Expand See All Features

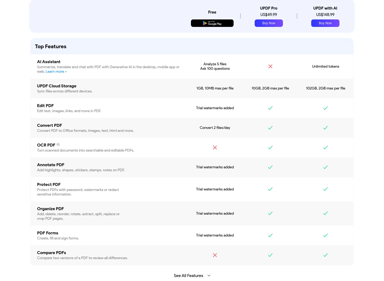[192, 275]
